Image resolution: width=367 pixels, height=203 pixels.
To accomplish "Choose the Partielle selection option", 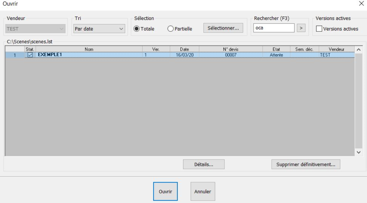I will [x=170, y=29].
